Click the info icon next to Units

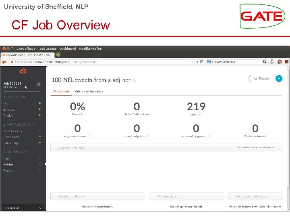click(x=199, y=114)
